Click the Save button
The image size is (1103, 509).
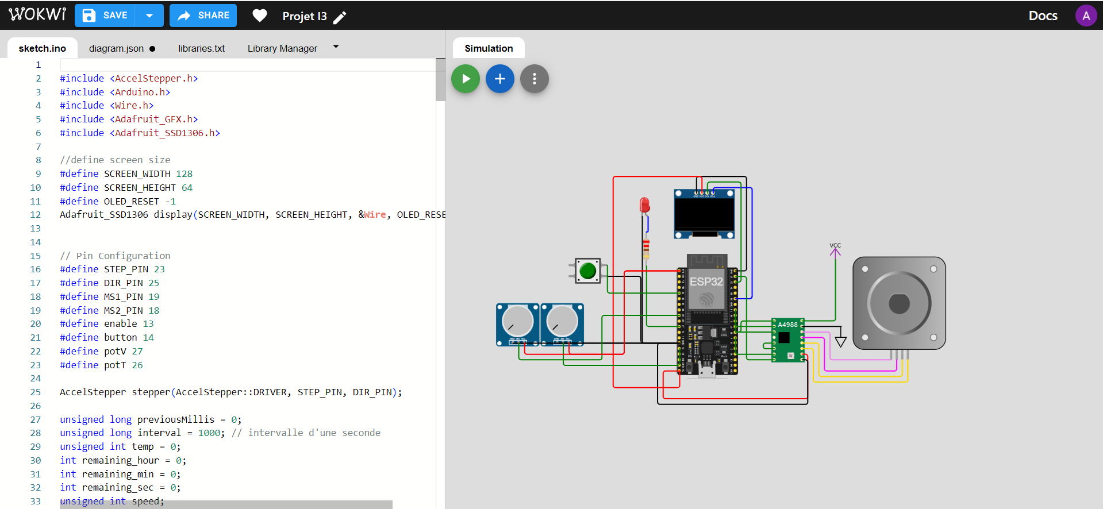coord(105,16)
